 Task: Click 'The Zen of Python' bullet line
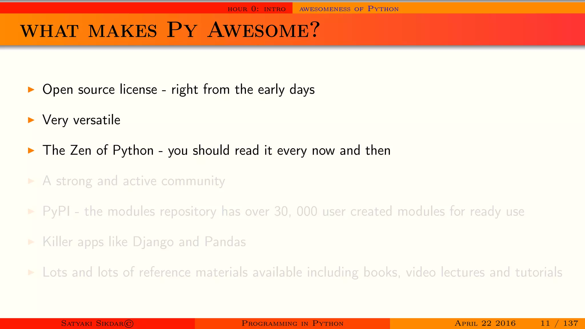217,150
